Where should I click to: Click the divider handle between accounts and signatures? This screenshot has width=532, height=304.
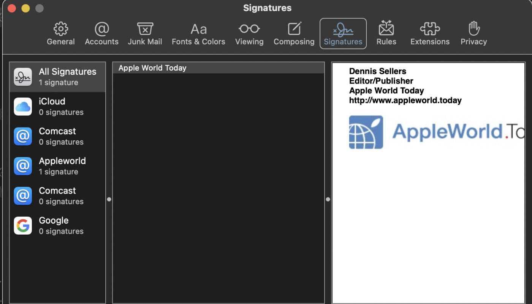(x=109, y=199)
